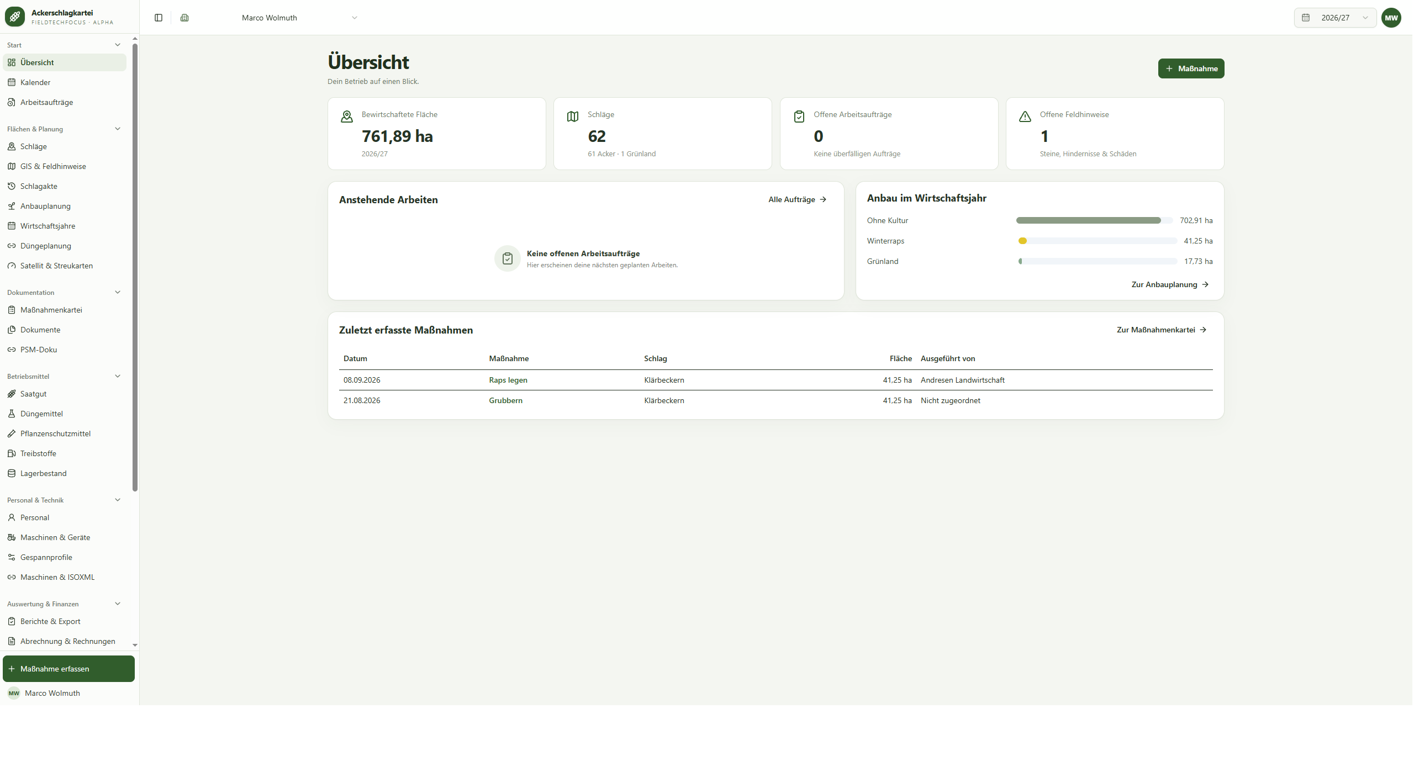Click the Offene Arbeitsaufträge clipboard icon
The height and width of the screenshot is (772, 1414).
point(799,117)
